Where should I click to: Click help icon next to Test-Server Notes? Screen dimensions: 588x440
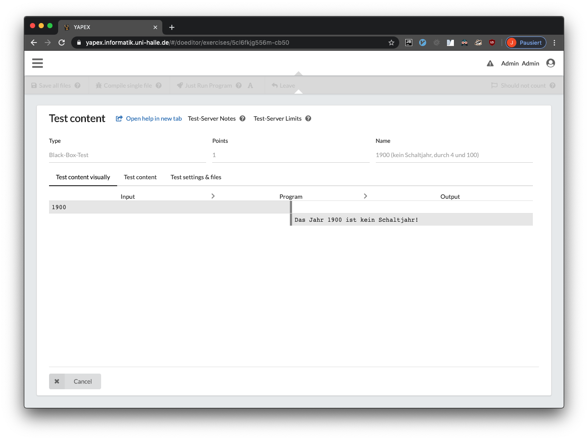pyautogui.click(x=243, y=118)
